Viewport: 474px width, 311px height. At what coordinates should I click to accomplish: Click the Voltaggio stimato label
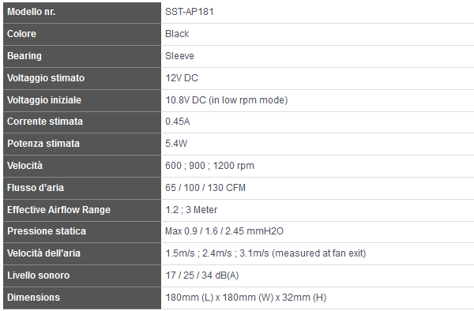46,78
